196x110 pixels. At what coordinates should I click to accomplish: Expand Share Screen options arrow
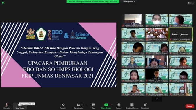(x=111, y=105)
